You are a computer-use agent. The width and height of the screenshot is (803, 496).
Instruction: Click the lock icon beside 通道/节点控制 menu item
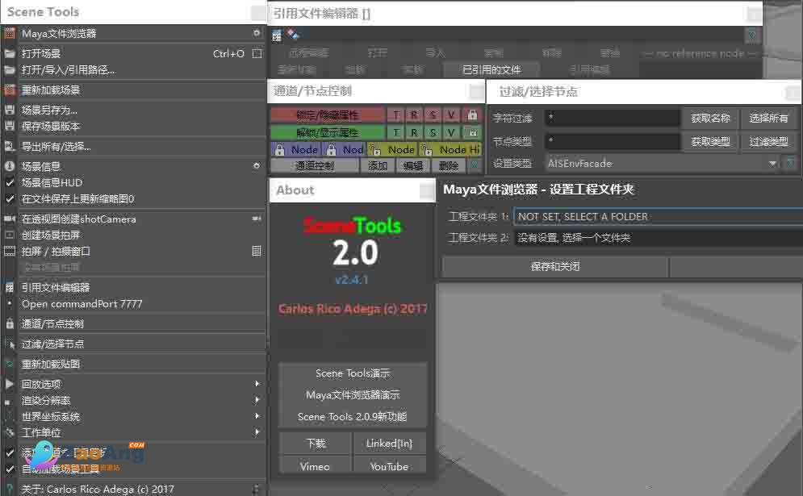click(10, 323)
